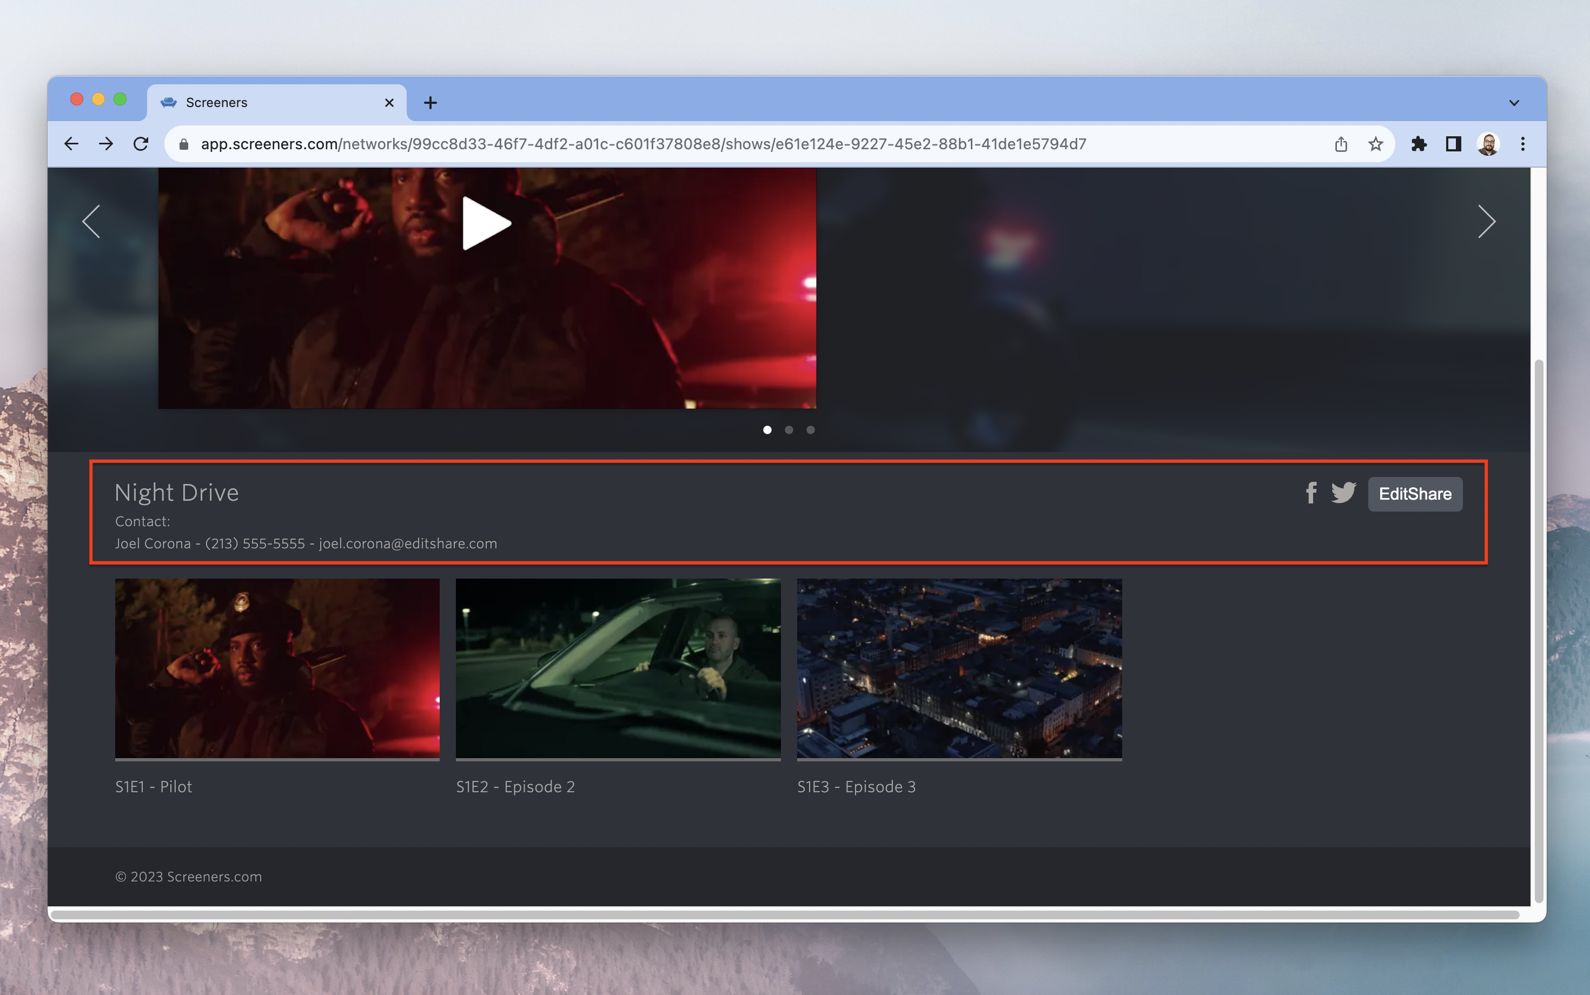Image resolution: width=1590 pixels, height=995 pixels.
Task: Open the Chrome extensions menu
Action: [1418, 143]
